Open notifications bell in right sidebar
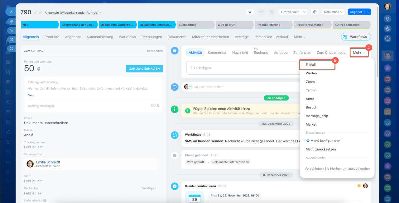 point(387,19)
